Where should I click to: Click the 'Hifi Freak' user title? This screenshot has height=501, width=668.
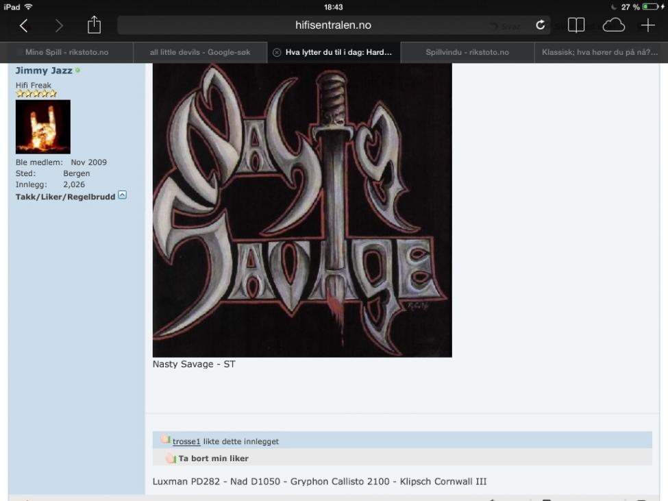[x=34, y=85]
